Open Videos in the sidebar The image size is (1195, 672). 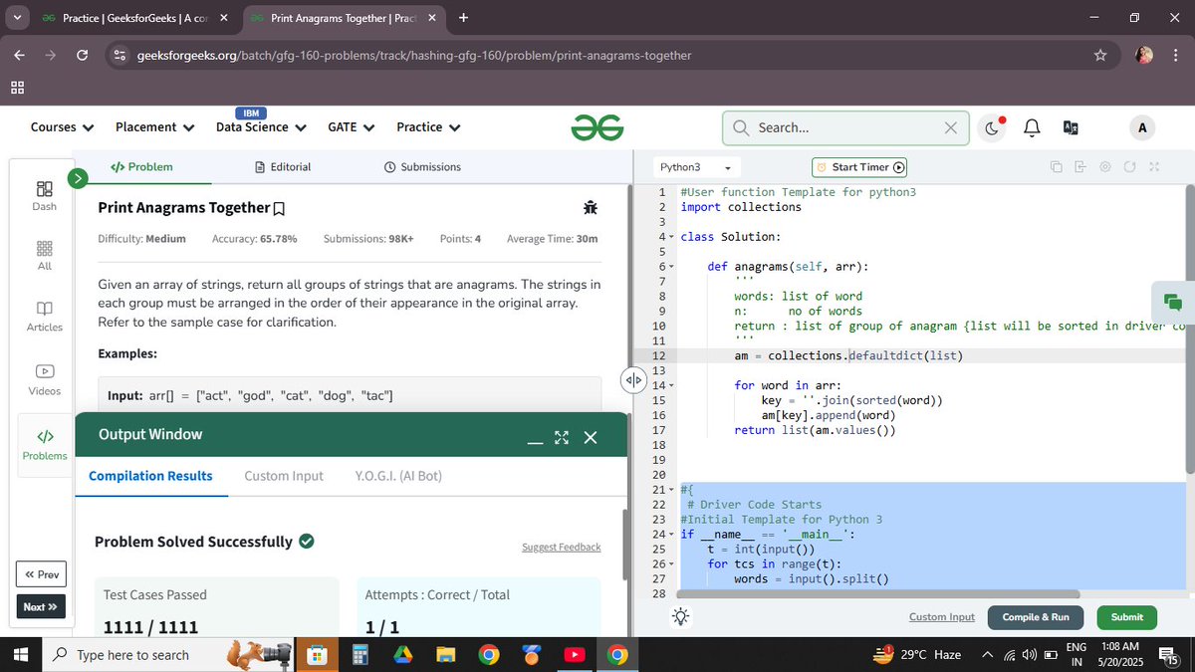45,379
